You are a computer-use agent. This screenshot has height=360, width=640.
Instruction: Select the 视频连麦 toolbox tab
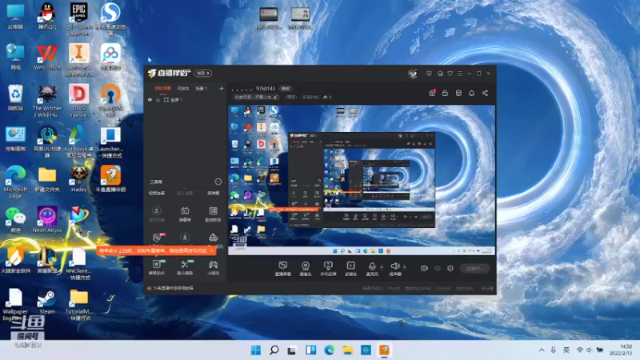(x=157, y=193)
